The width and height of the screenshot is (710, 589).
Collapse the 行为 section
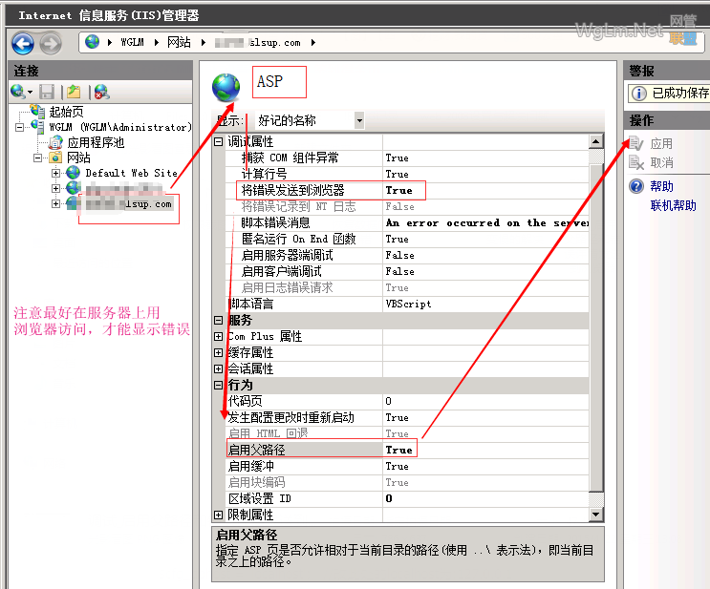[218, 385]
